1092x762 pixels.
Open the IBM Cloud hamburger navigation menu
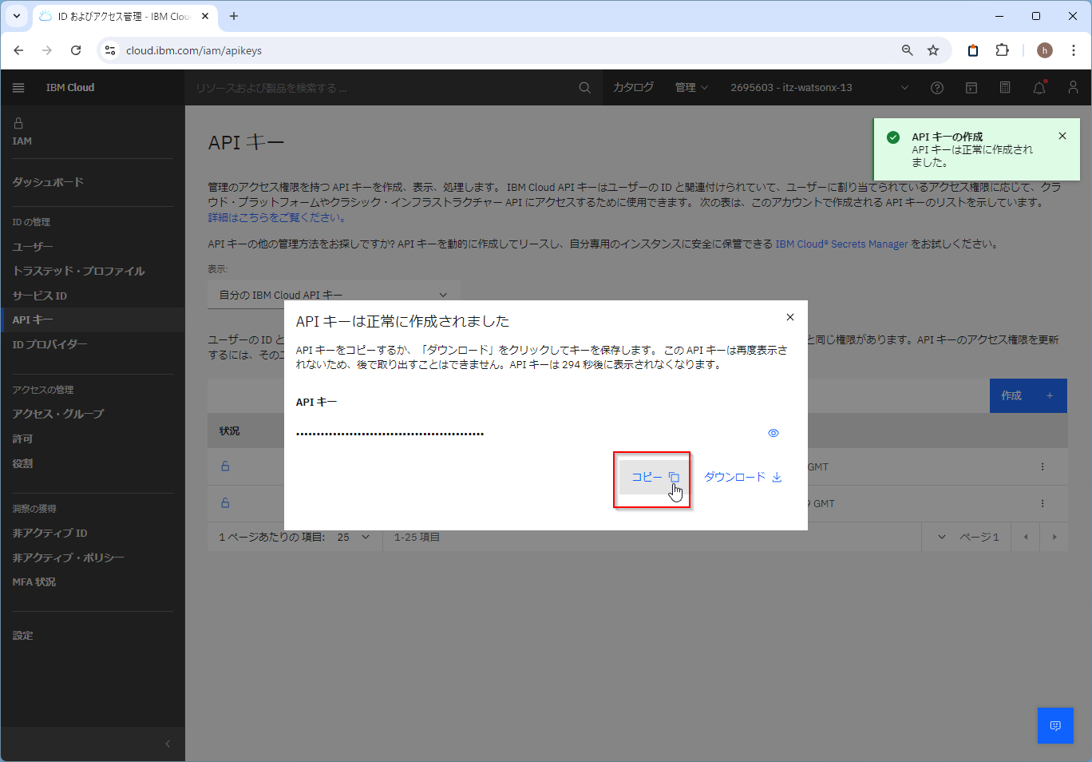[x=18, y=88]
